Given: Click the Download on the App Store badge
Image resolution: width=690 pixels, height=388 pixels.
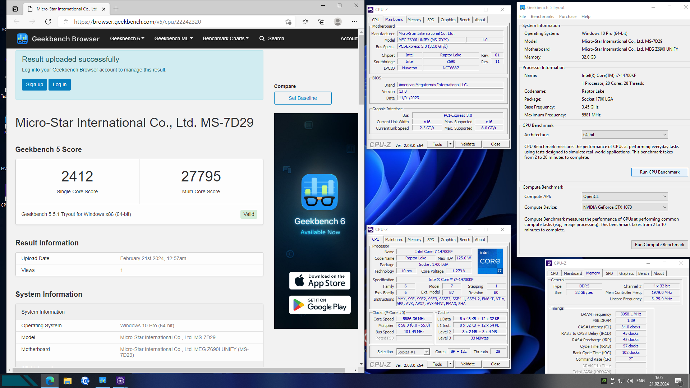Looking at the screenshot, I should click(x=320, y=281).
